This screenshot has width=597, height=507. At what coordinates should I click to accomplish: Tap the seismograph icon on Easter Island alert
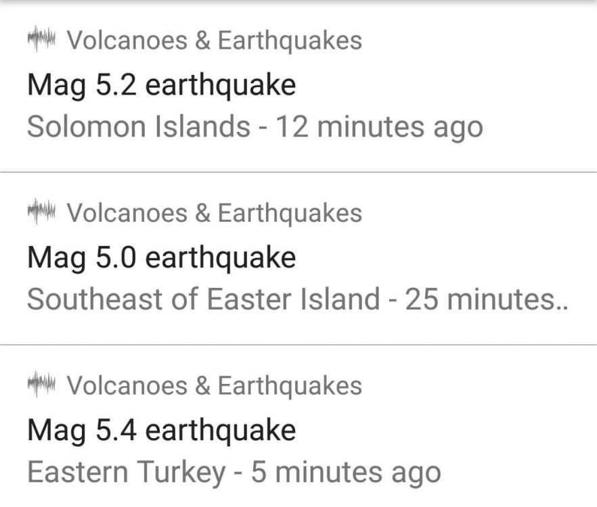click(x=41, y=212)
